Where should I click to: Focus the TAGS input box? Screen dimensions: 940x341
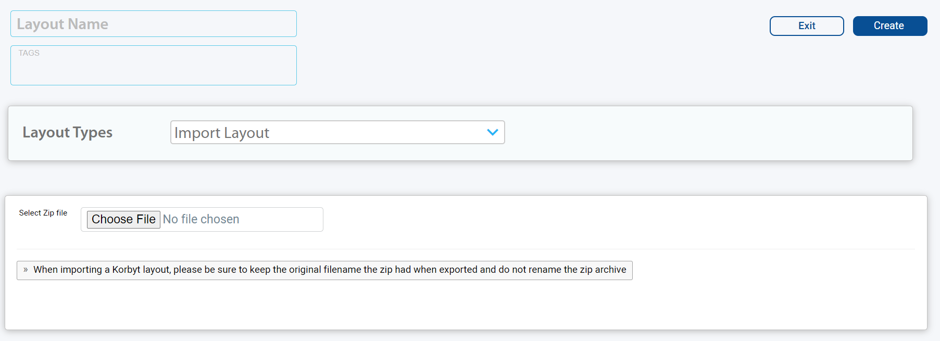[x=154, y=65]
